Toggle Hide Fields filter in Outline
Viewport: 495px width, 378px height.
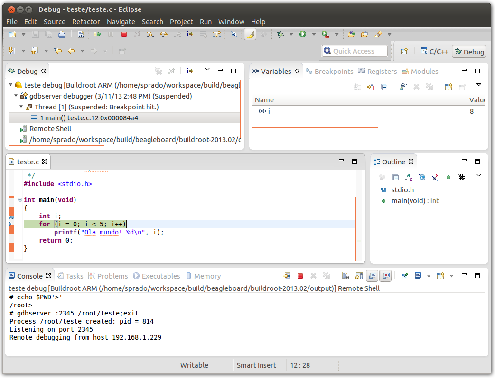[x=422, y=177]
